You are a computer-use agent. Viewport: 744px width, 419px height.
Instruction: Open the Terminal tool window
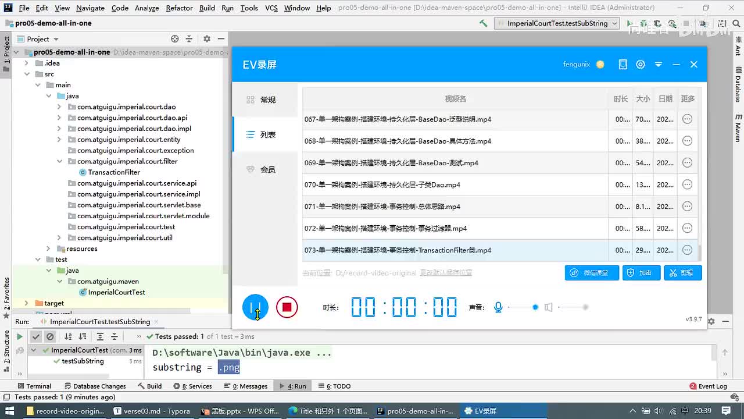34,386
